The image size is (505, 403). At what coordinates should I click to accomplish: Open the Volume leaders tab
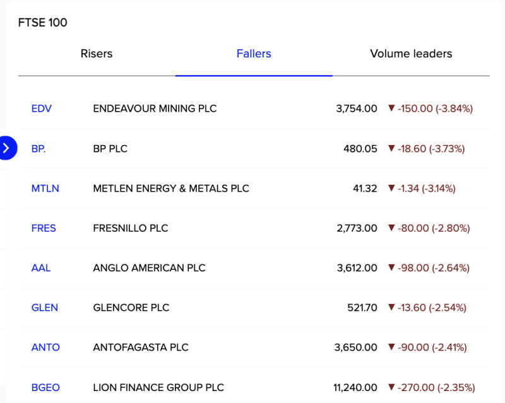pos(411,54)
